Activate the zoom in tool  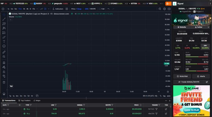[x=4, y=57]
